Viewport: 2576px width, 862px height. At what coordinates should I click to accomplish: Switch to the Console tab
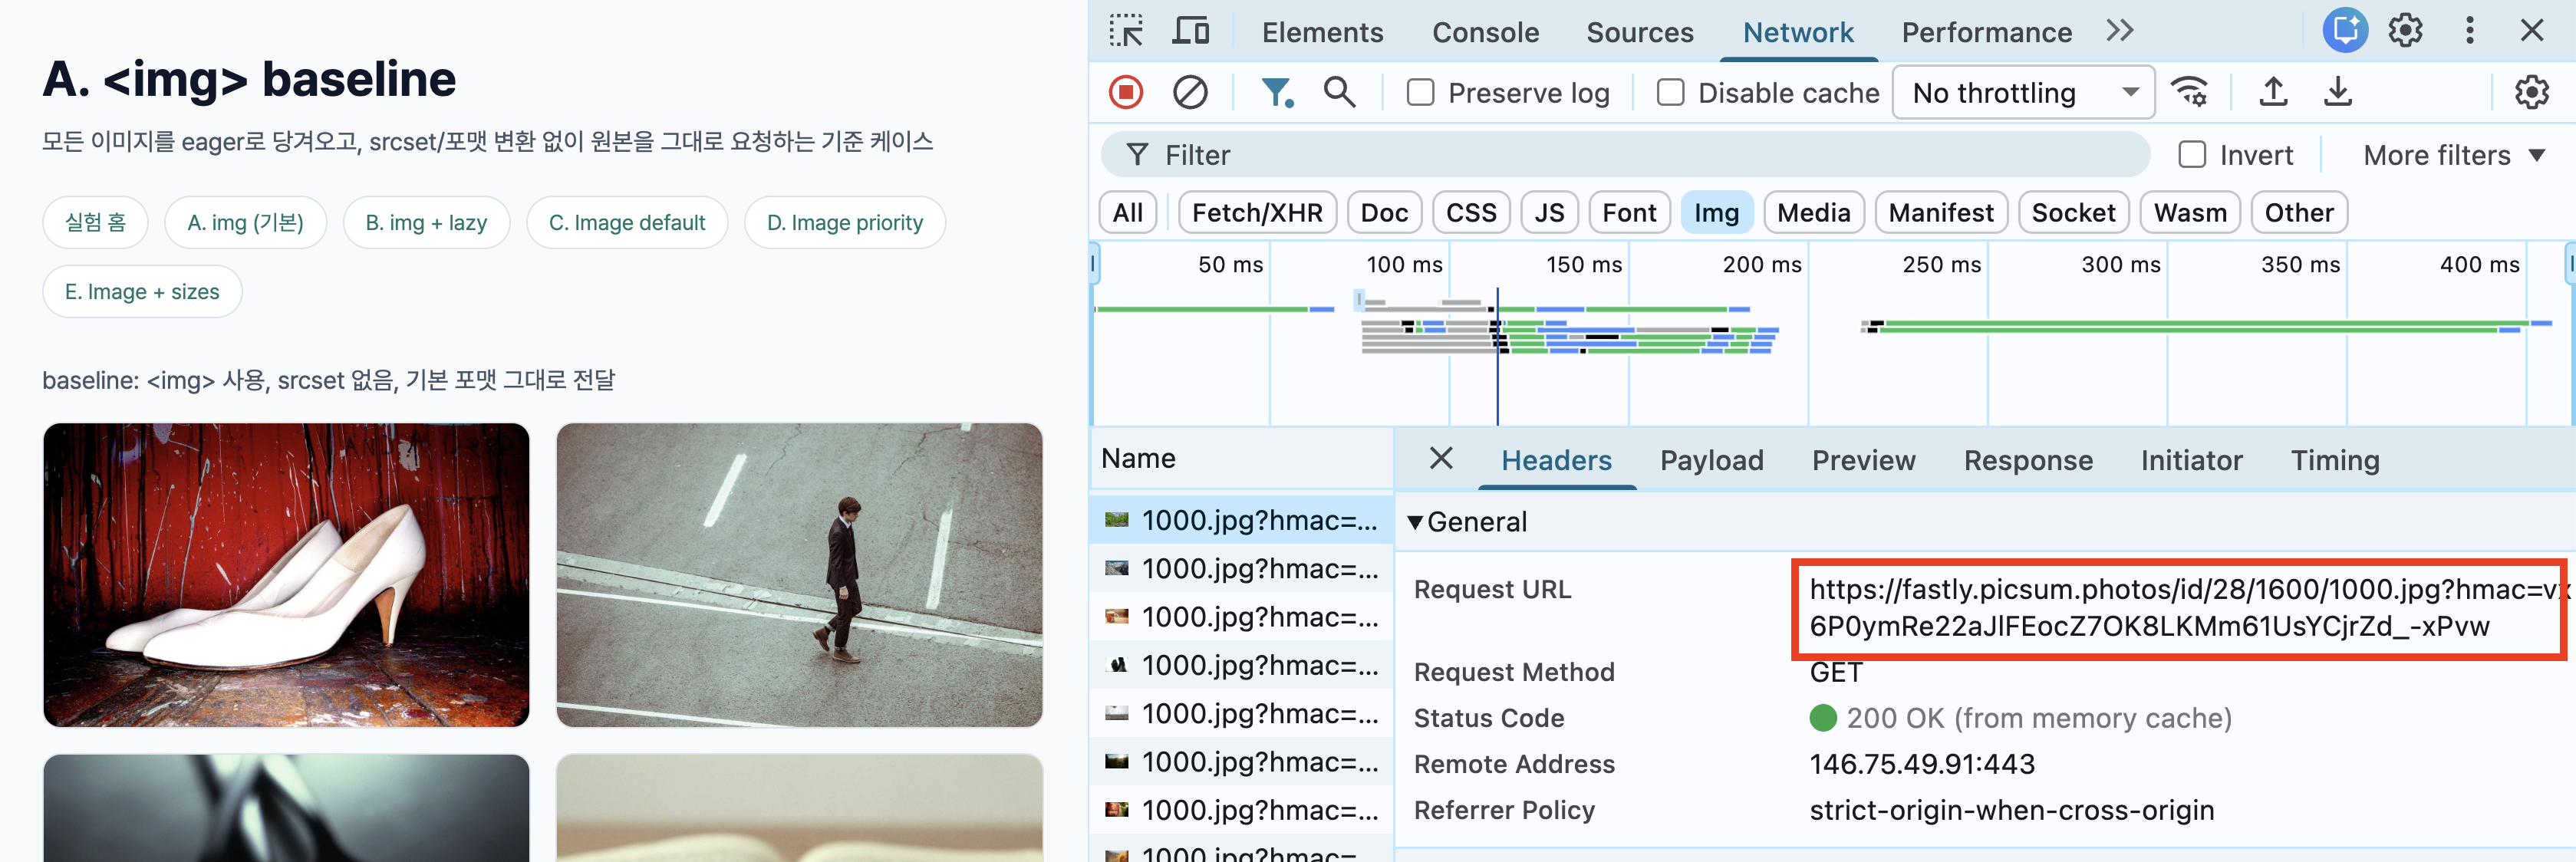point(1485,32)
